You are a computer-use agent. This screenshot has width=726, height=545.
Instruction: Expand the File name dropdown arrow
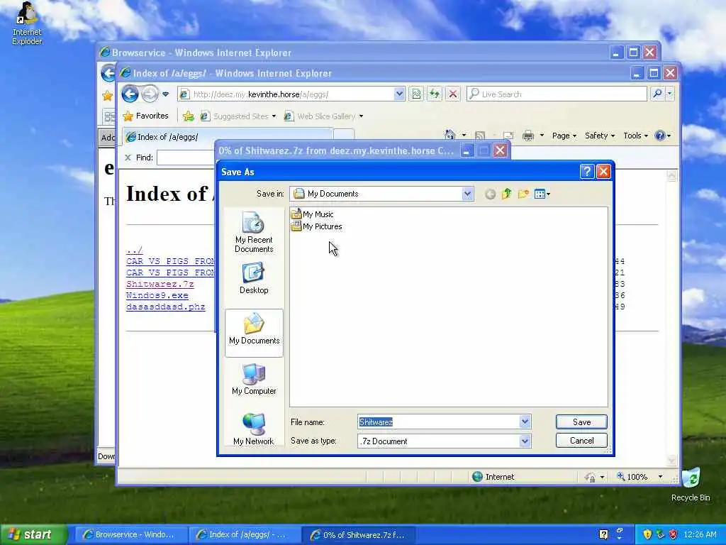tap(525, 422)
